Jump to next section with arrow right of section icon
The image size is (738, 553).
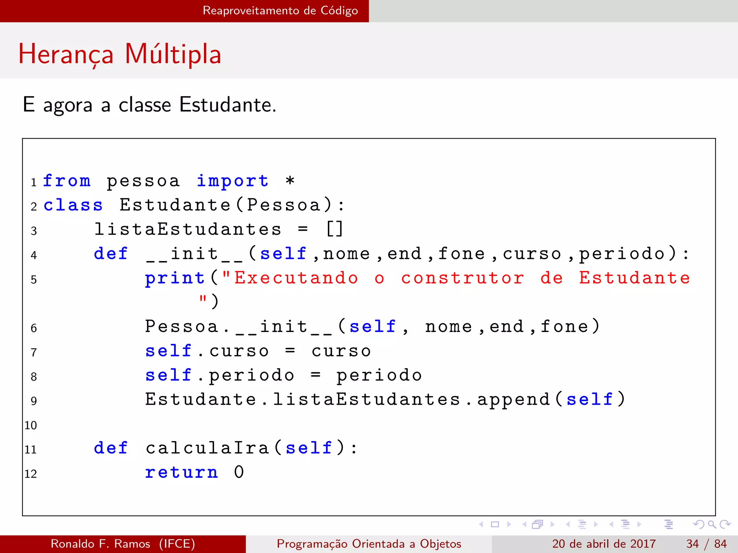pos(639,524)
